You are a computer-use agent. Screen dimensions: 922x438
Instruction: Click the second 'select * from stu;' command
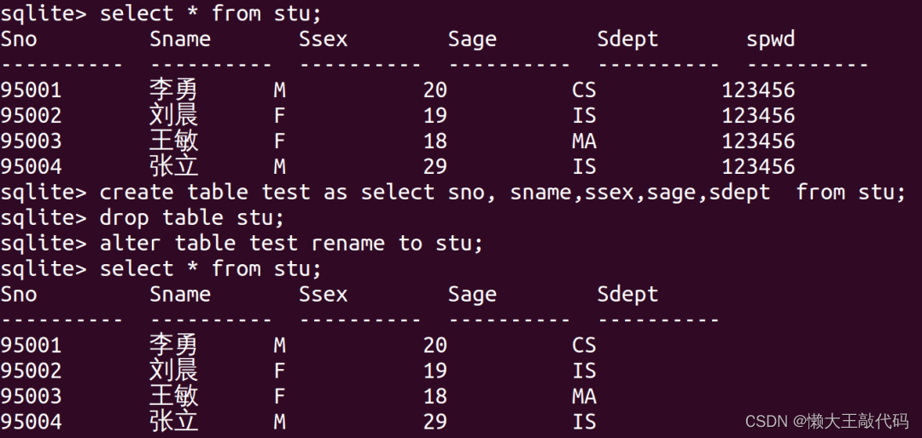pos(211,268)
